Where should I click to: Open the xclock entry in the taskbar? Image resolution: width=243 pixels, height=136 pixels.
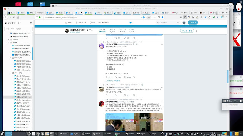[x=130, y=134]
